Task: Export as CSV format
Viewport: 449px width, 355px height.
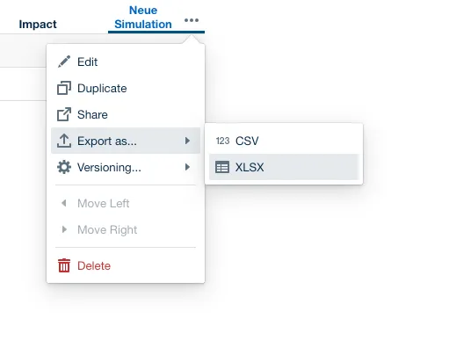Action: coord(284,141)
